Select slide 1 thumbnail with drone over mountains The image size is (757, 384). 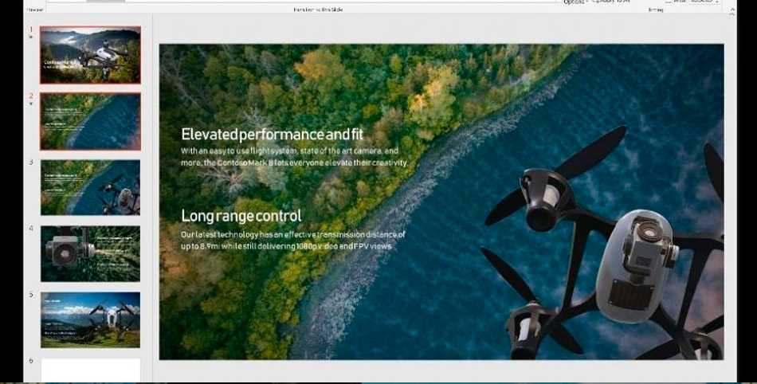pos(90,55)
